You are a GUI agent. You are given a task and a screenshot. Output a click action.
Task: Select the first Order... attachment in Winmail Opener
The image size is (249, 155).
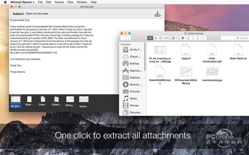(x=29, y=101)
